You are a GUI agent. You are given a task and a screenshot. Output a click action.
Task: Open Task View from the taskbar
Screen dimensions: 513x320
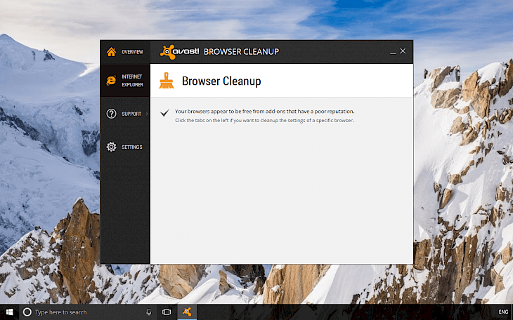[167, 312]
